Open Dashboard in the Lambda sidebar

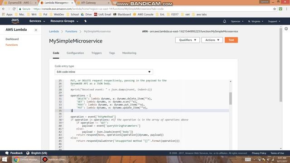(12, 39)
